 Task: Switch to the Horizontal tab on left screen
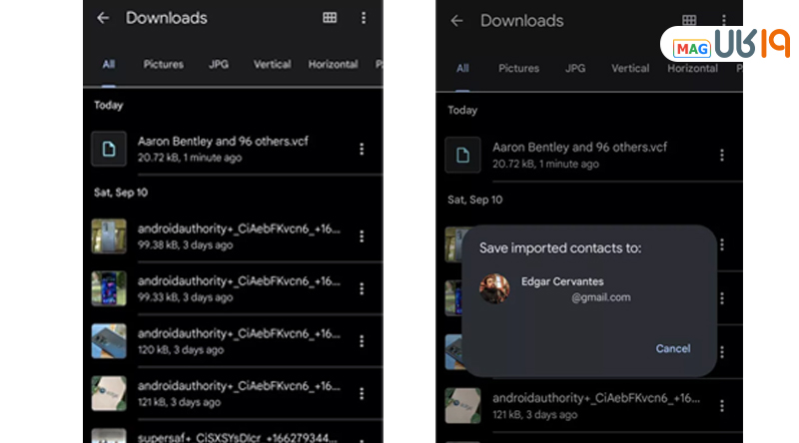[x=333, y=65]
